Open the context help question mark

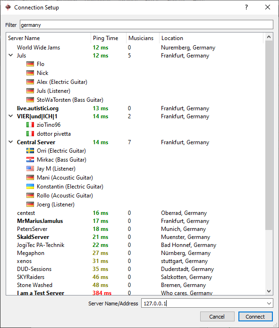[x=246, y=8]
